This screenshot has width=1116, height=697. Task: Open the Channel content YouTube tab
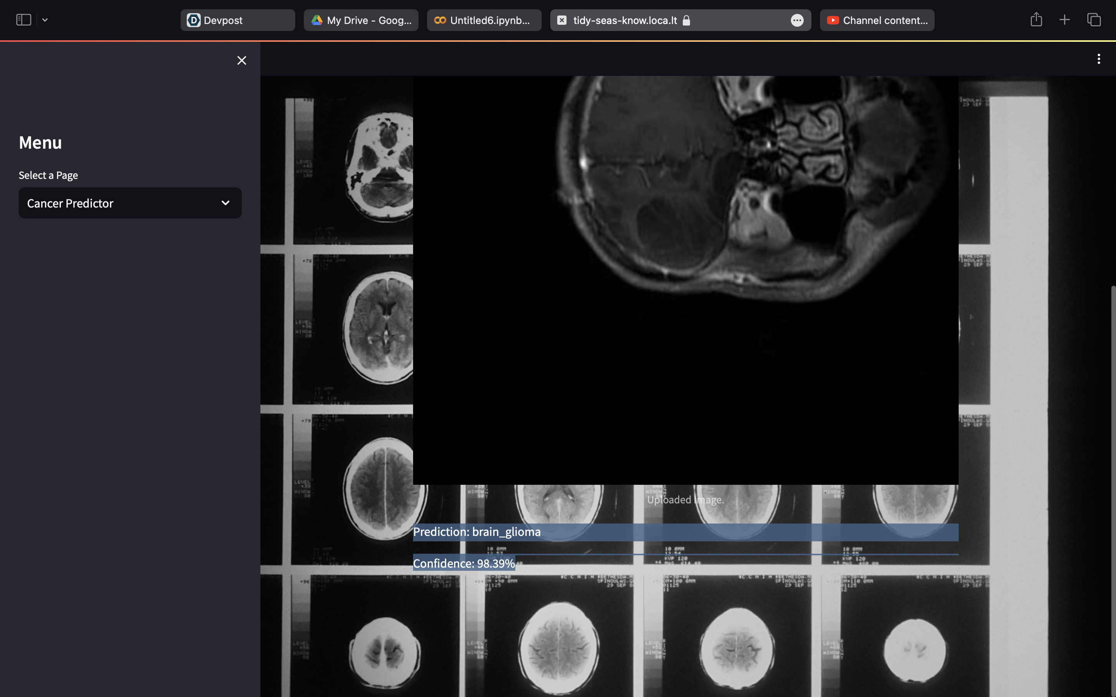877,20
